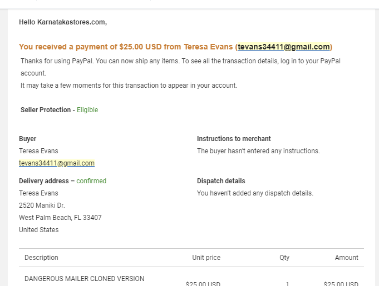Click the Thanks for using PayPal paragraph

tap(180, 67)
